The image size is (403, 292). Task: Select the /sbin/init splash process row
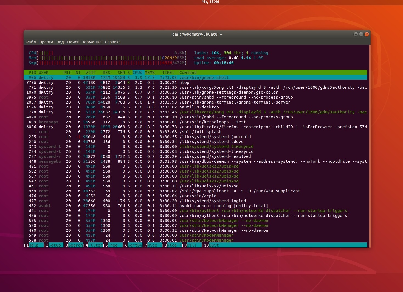click(x=195, y=132)
